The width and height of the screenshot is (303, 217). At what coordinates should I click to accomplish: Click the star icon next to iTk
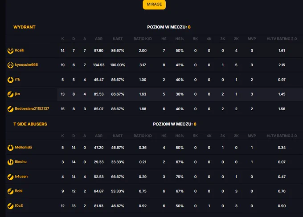pyautogui.click(x=10, y=80)
